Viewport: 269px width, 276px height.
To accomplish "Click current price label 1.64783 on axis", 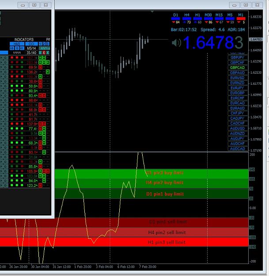I will coord(256,39).
